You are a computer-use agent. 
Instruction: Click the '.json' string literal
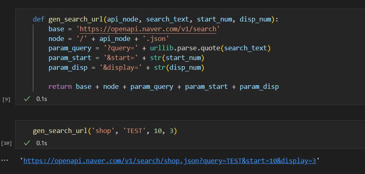(156, 39)
